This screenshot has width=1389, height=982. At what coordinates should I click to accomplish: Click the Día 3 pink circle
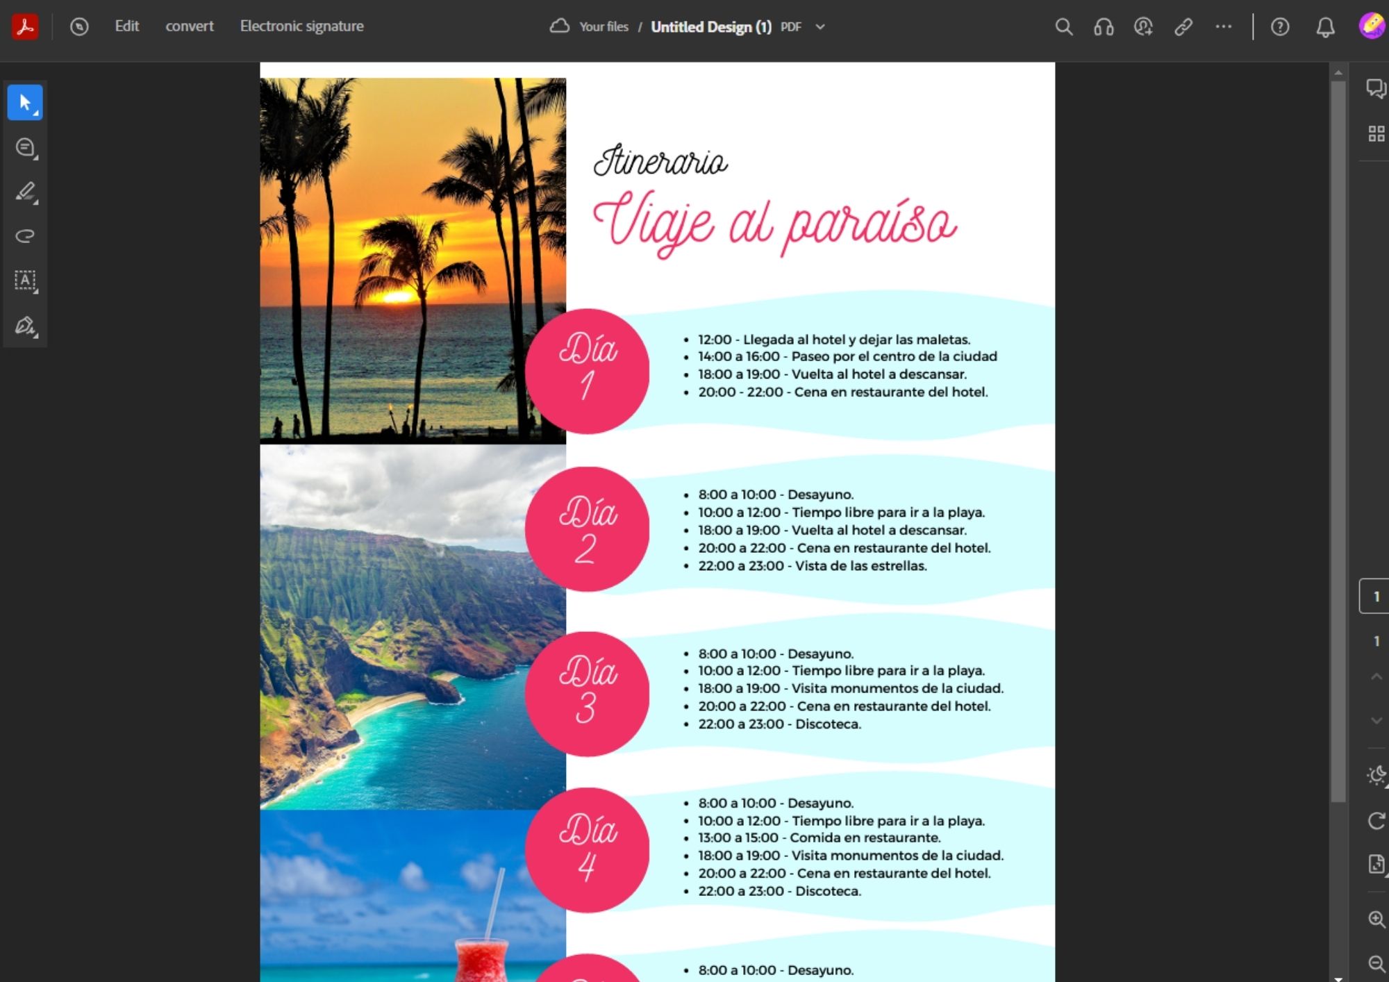[588, 694]
